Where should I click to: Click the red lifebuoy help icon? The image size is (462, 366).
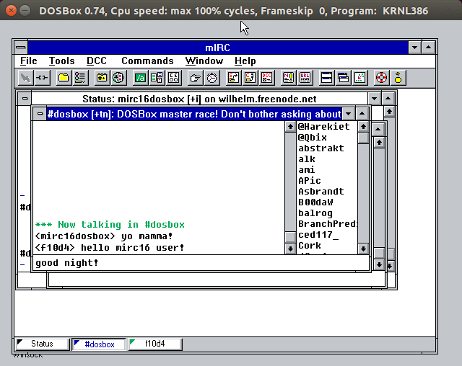[381, 77]
